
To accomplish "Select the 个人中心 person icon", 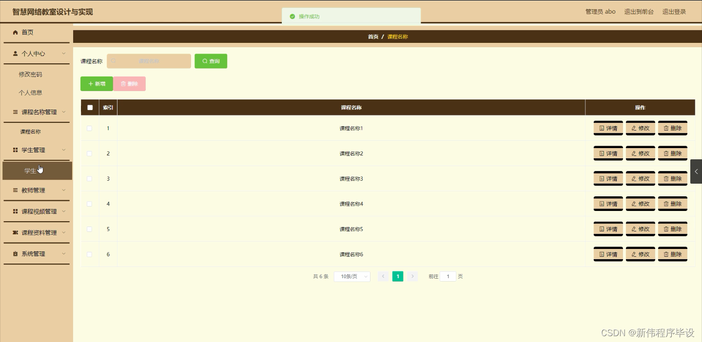I will pos(15,54).
